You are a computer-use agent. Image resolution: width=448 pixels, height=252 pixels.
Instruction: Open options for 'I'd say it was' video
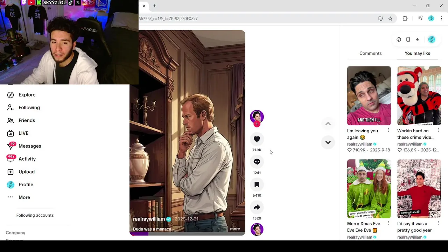(x=439, y=223)
